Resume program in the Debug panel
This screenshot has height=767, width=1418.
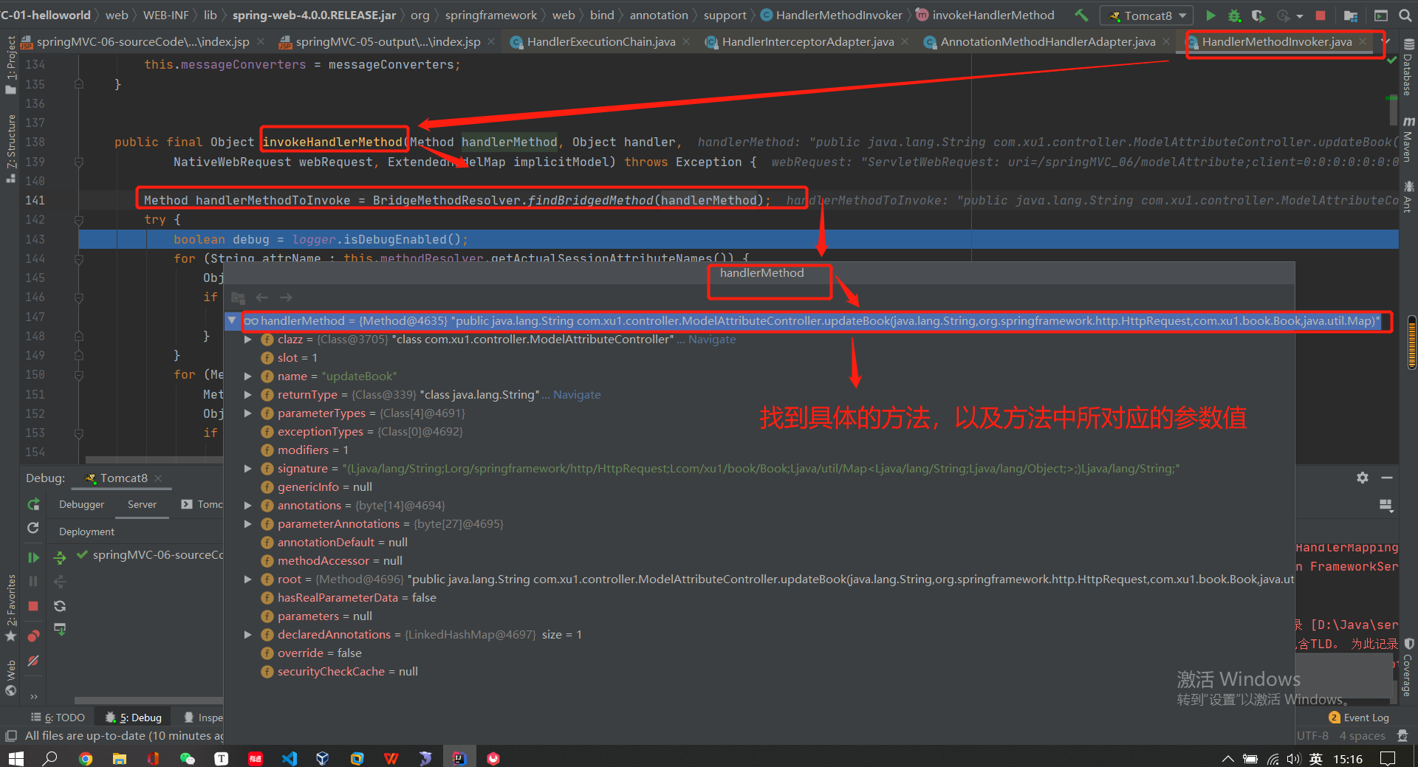click(33, 557)
